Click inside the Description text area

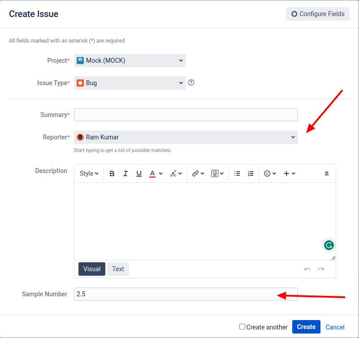click(x=205, y=221)
